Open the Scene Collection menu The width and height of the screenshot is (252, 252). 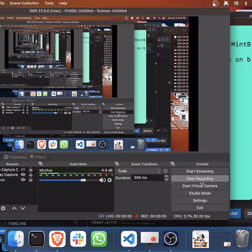[24, 3]
